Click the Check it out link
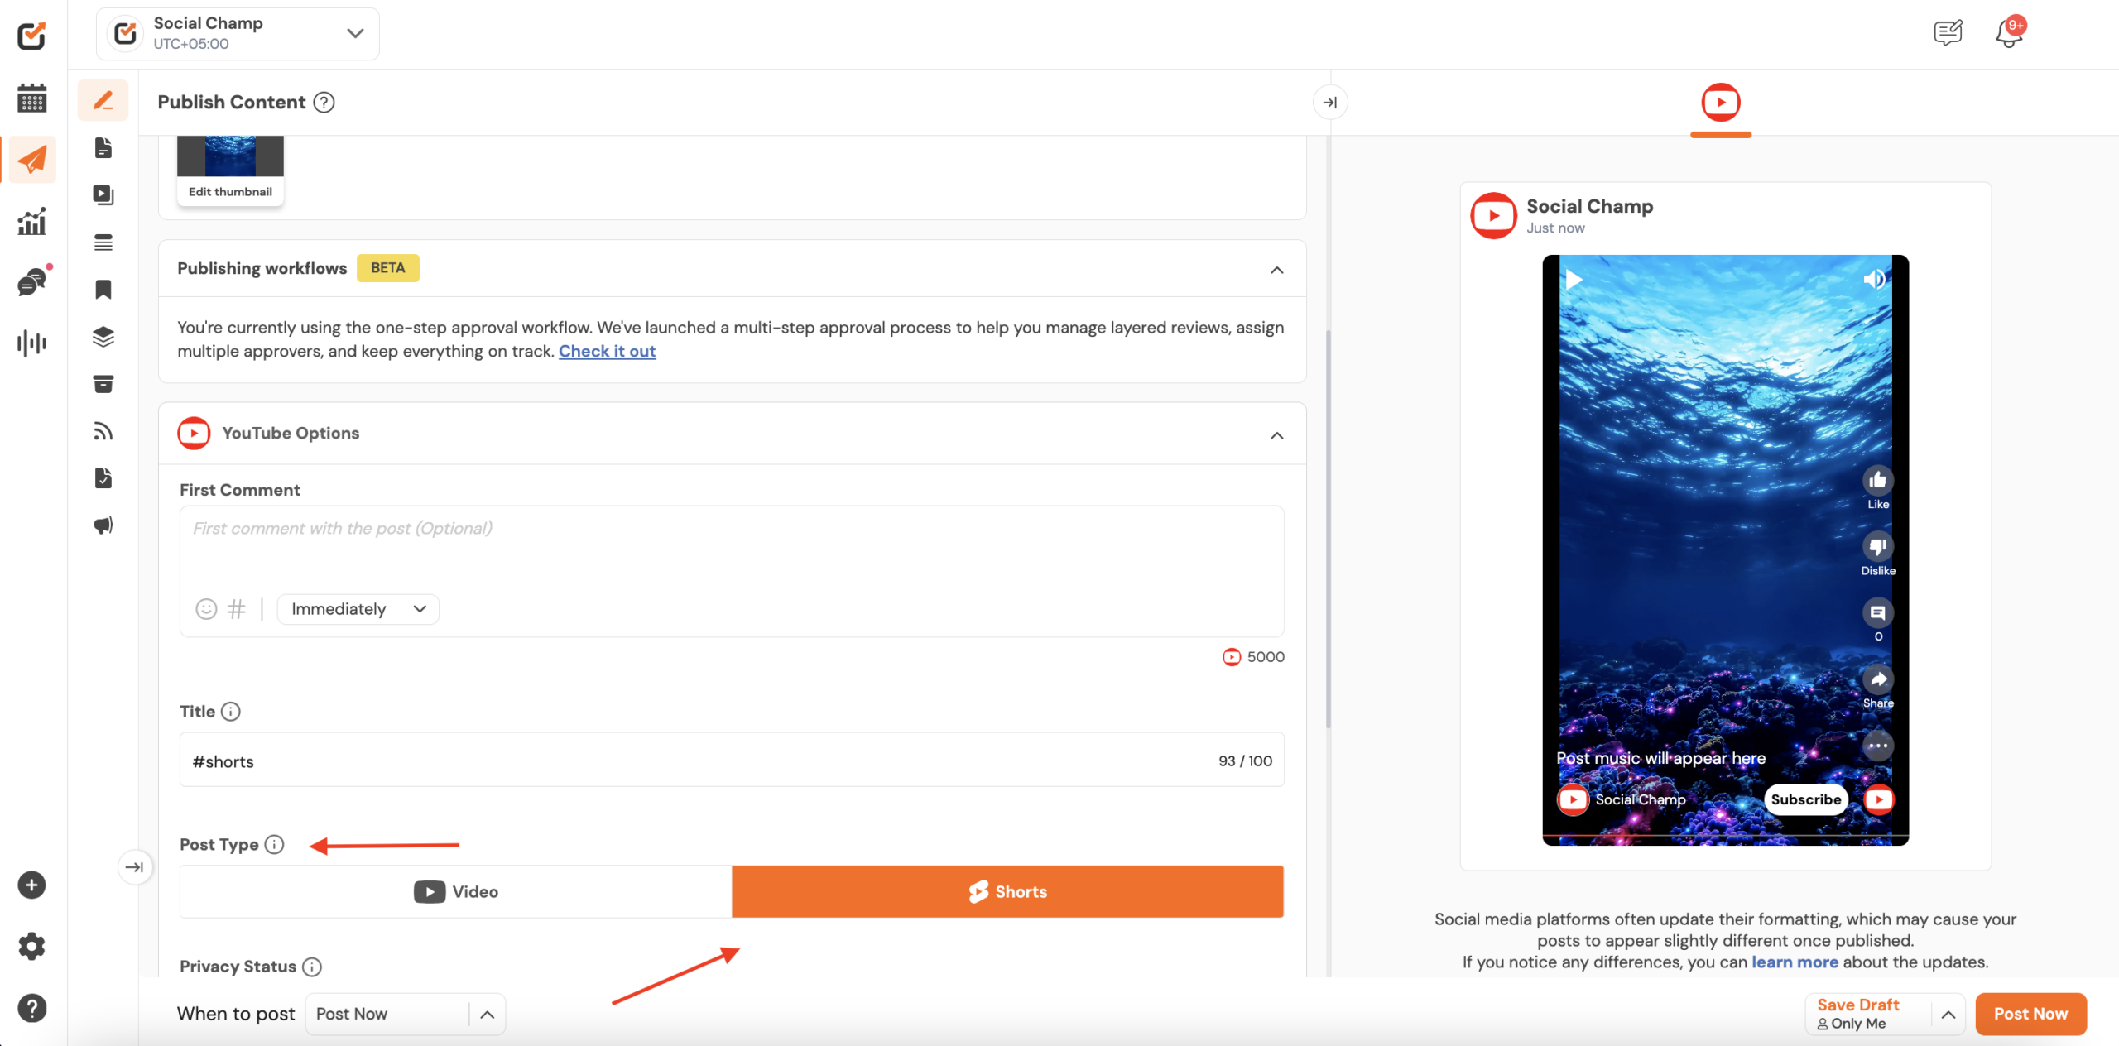 click(x=607, y=351)
